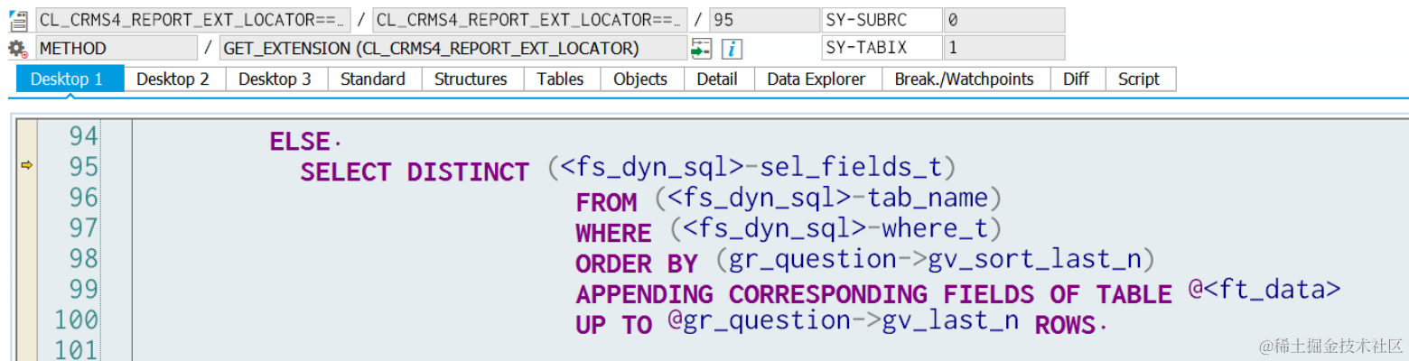
Task: Switch to the Desktop 1 tab
Action: (x=70, y=79)
